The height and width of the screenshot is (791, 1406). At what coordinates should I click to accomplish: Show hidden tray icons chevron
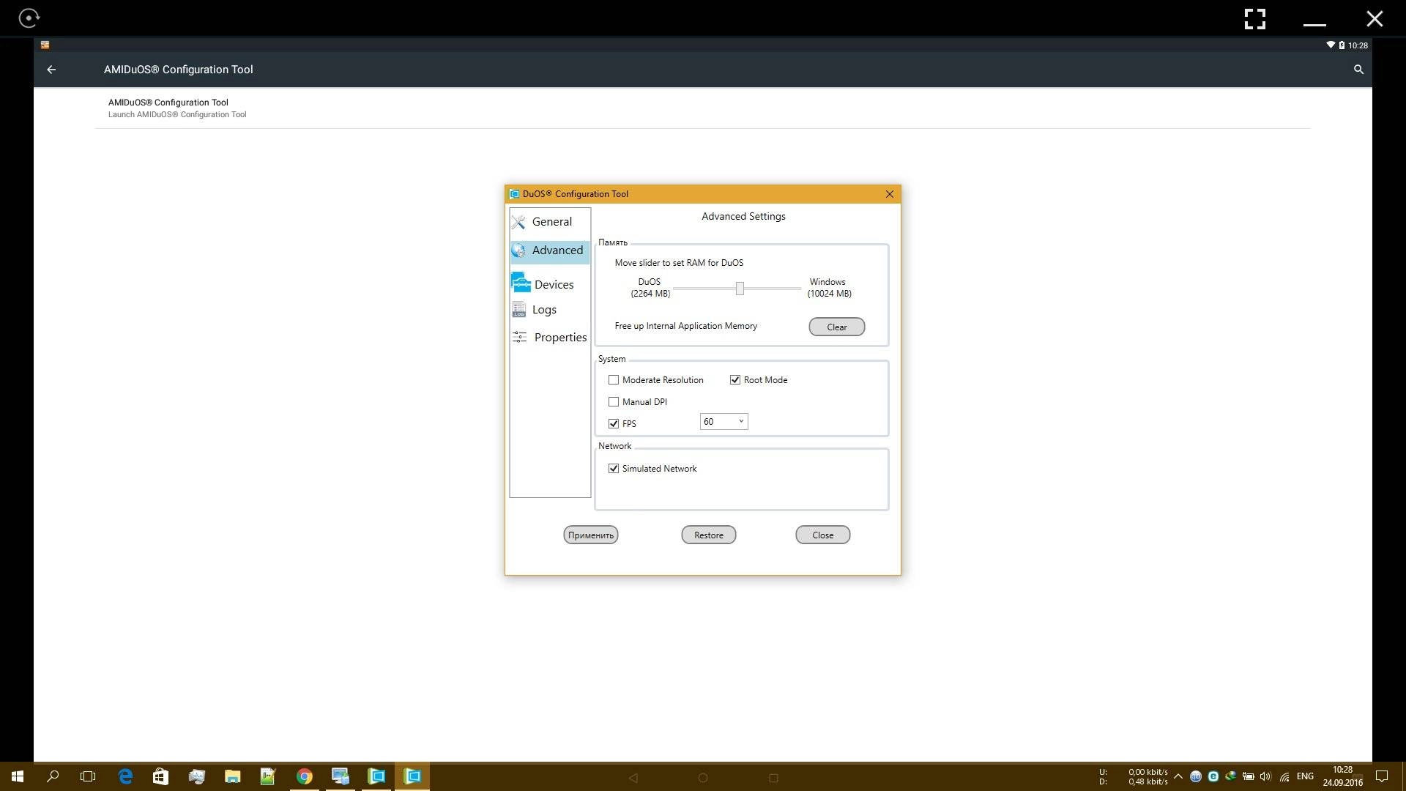[x=1178, y=776]
